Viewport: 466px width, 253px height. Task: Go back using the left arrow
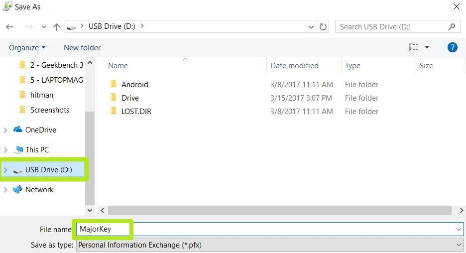(x=10, y=27)
